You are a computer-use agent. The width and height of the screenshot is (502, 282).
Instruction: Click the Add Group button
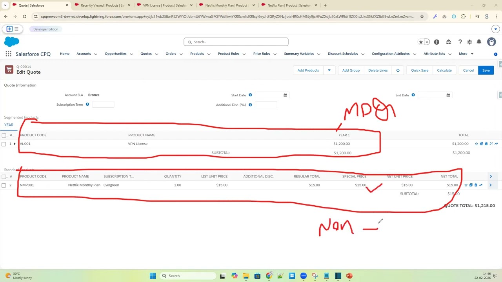tap(351, 70)
